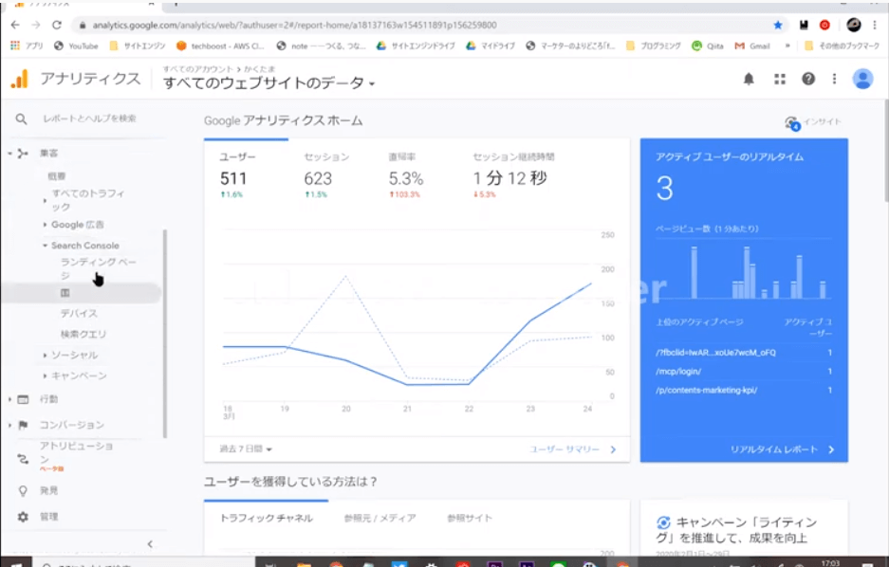Click the Google Analytics logo
This screenshot has width=889, height=567.
pos(19,79)
